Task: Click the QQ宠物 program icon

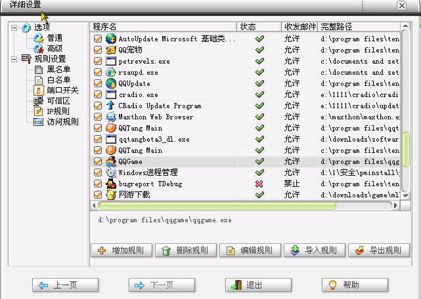Action: click(110, 50)
